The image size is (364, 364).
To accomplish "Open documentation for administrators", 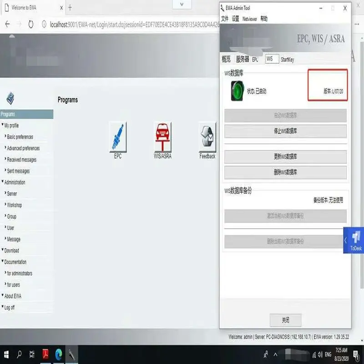I will click(20, 273).
